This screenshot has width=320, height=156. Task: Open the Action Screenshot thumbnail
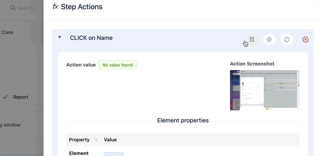(x=265, y=90)
